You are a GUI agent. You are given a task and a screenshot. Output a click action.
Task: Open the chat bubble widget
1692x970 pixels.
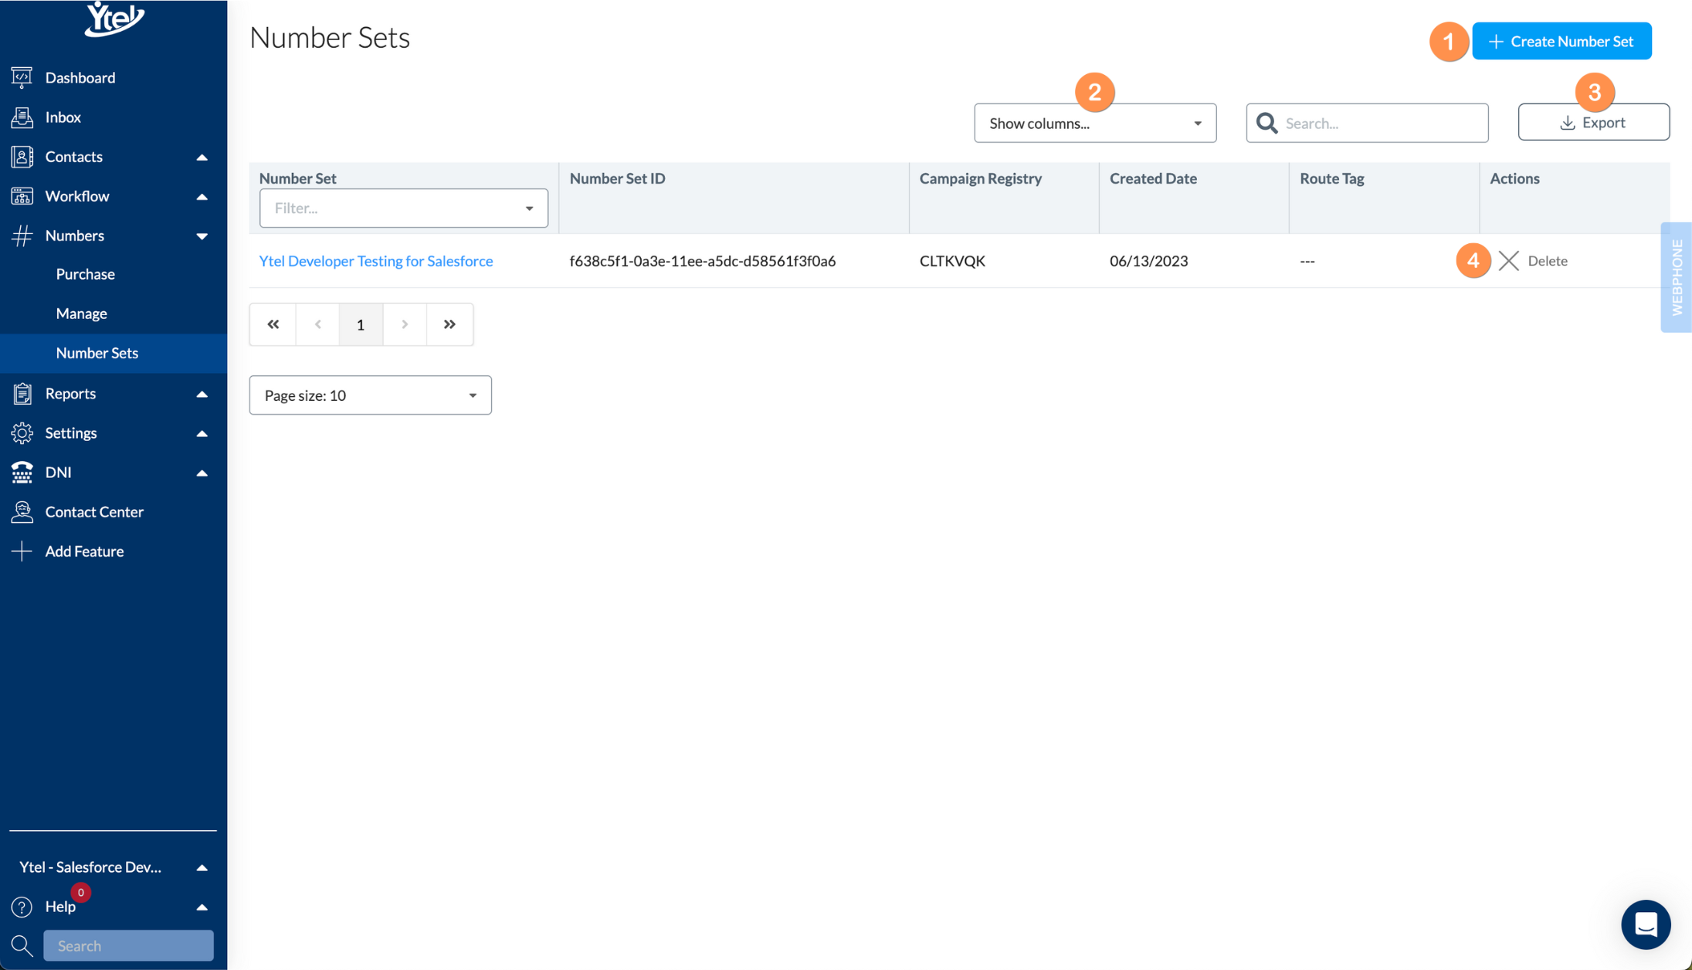(1645, 924)
